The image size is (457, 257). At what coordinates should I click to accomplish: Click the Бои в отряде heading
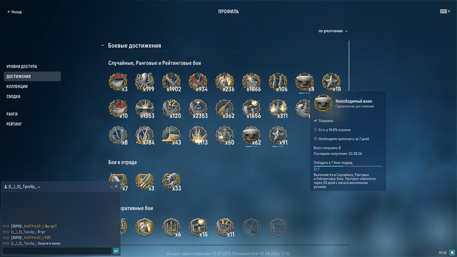coord(122,162)
